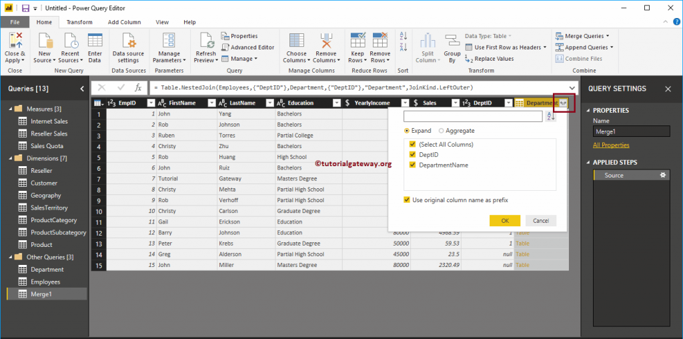Close the Query Settings pane
The width and height of the screenshot is (683, 339).
tap(668, 89)
